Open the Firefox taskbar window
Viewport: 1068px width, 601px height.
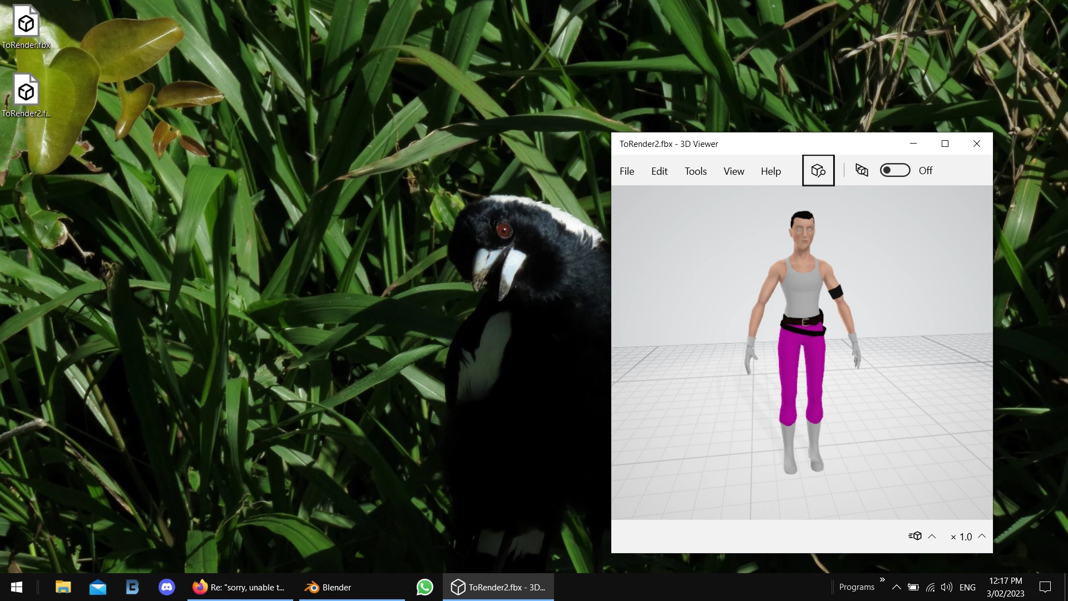pyautogui.click(x=239, y=587)
